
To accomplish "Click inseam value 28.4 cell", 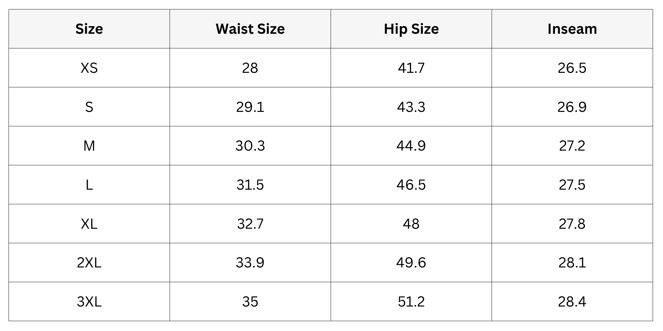I will click(572, 302).
